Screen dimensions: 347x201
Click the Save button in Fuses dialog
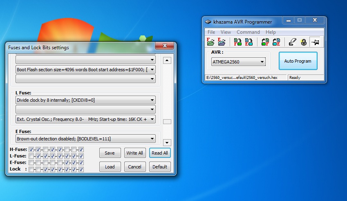(110, 153)
